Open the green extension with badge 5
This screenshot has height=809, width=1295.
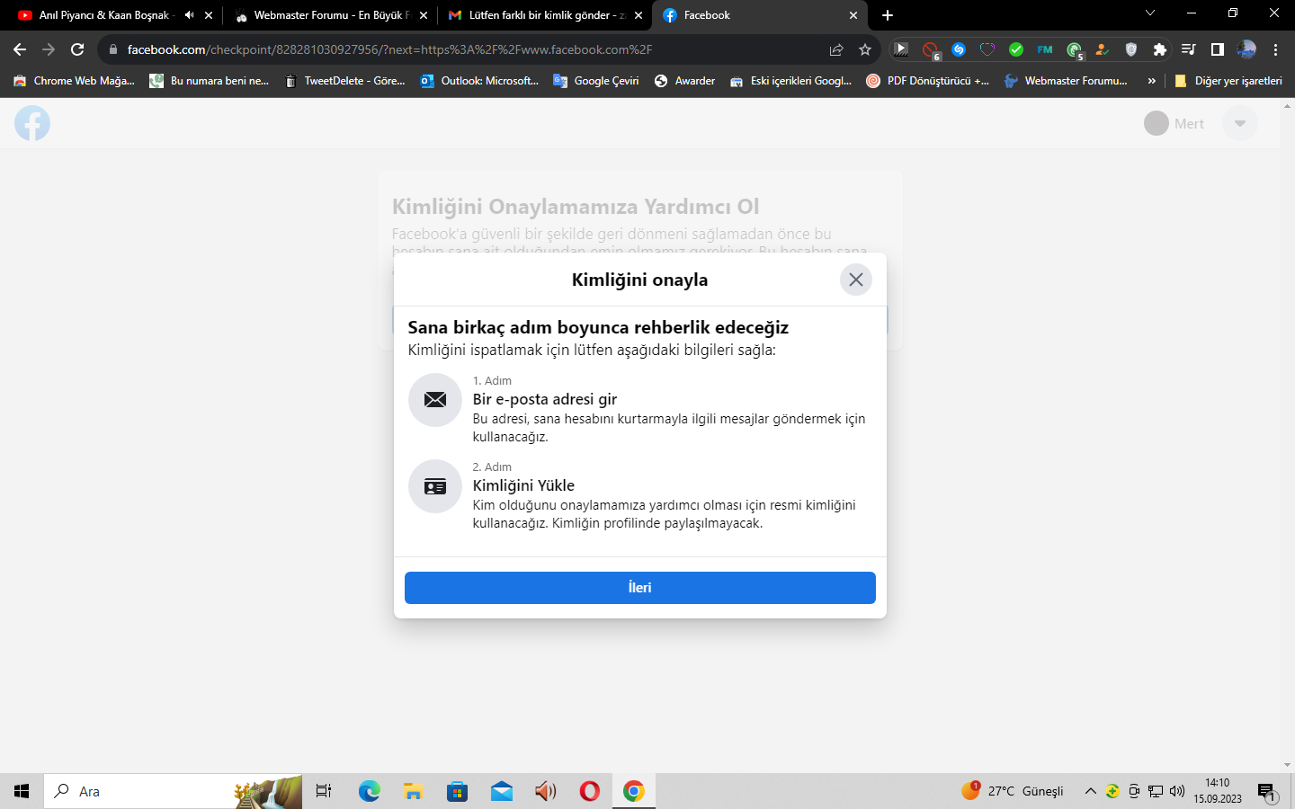[1075, 50]
